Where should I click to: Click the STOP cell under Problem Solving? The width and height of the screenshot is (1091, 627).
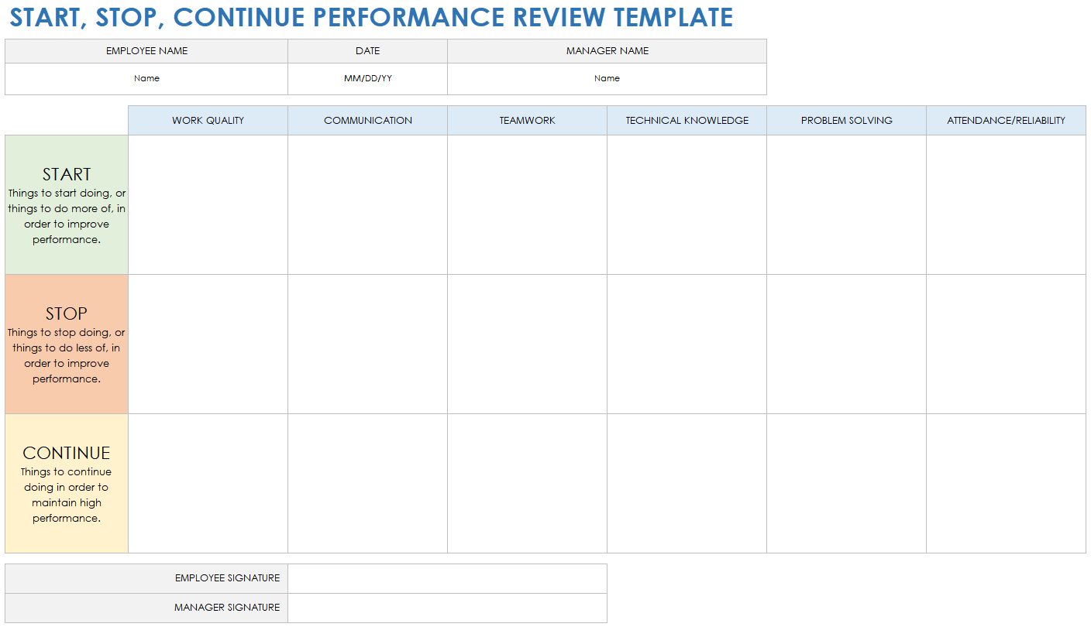click(x=847, y=344)
